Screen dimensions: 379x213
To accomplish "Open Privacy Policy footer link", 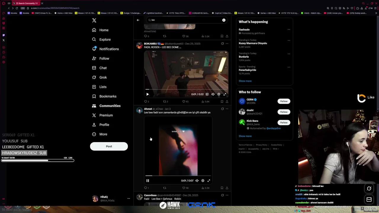I will [x=261, y=145].
